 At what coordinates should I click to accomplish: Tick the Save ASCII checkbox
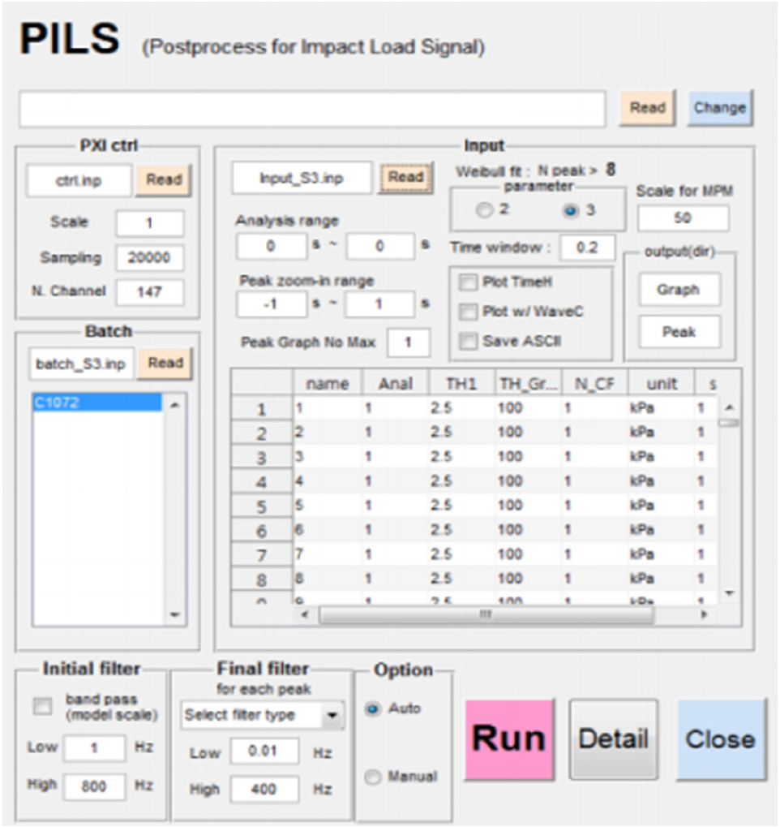[468, 341]
